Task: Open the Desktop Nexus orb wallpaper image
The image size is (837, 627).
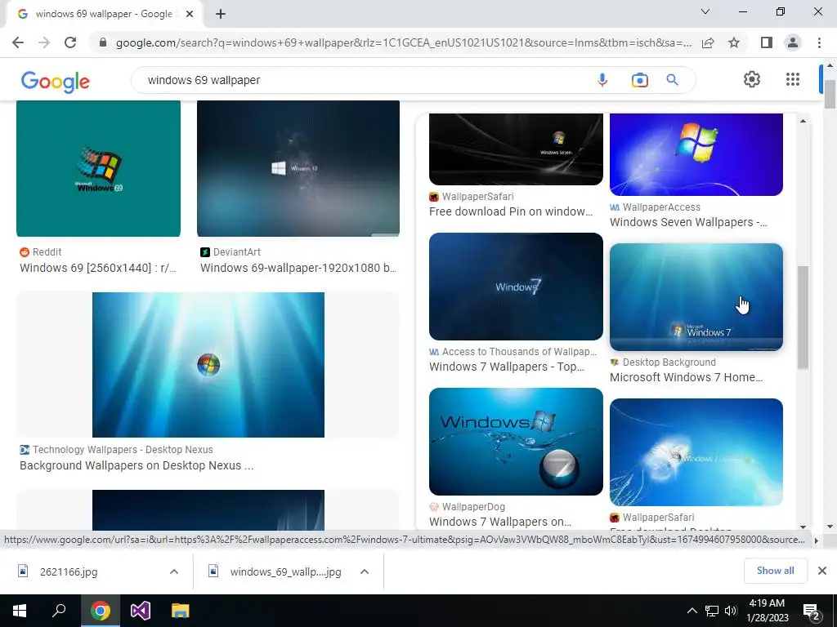Action: tap(208, 365)
